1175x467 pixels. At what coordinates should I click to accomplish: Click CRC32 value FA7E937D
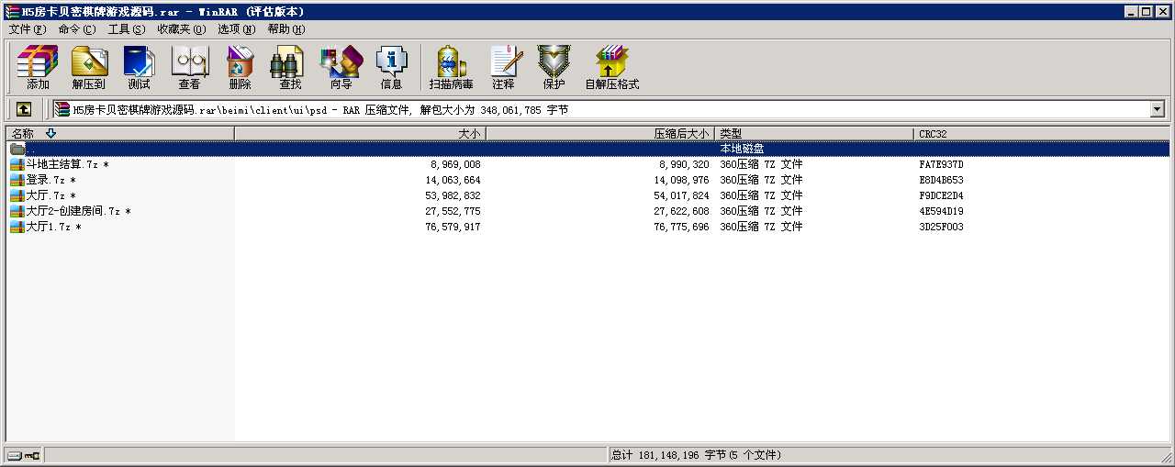(x=941, y=164)
